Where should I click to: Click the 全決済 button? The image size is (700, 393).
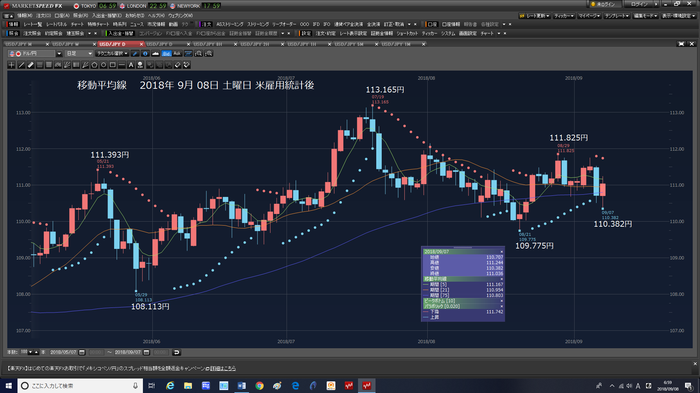373,24
